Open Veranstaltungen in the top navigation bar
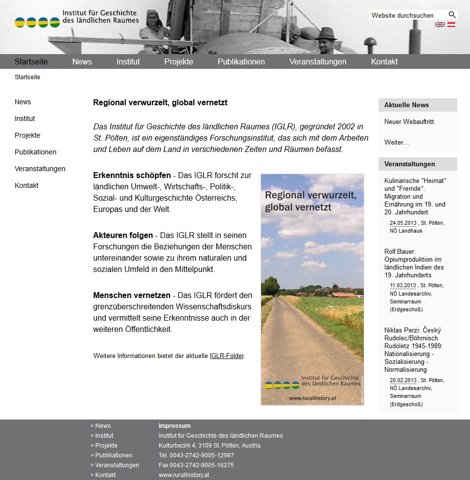Viewport: 470px width, 480px height. coord(318,61)
